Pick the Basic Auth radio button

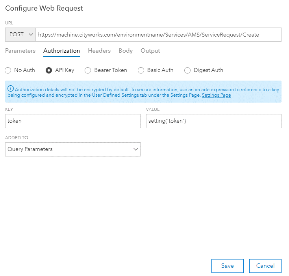click(x=141, y=70)
